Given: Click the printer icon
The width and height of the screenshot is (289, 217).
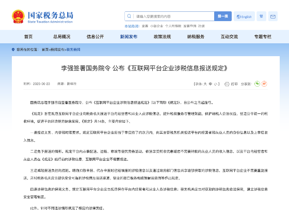Looking at the screenshot, I should (x=227, y=84).
